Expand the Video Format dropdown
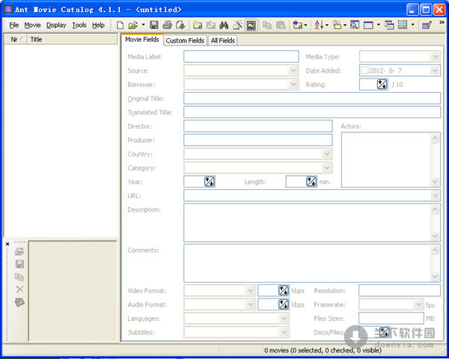The height and width of the screenshot is (359, 449). (251, 291)
